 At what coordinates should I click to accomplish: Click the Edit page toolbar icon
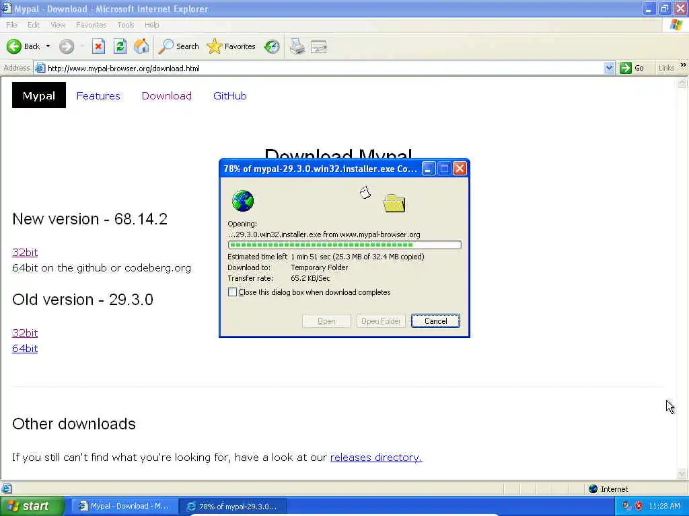click(318, 46)
